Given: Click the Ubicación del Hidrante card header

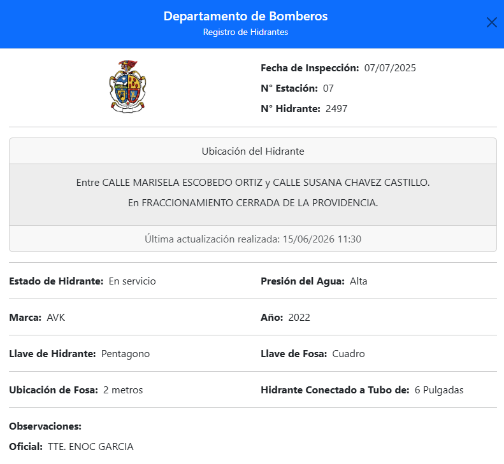Looking at the screenshot, I should tap(253, 151).
